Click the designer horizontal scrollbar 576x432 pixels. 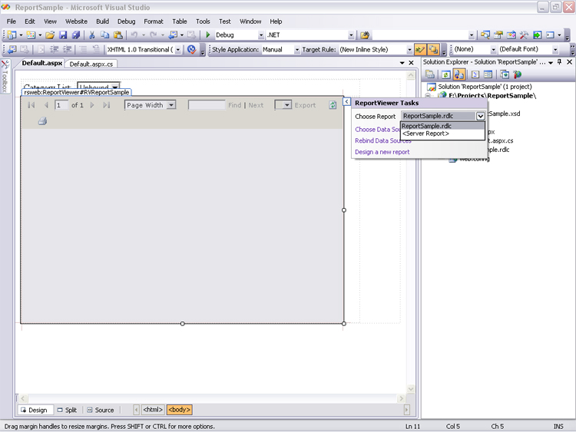click(x=212, y=398)
